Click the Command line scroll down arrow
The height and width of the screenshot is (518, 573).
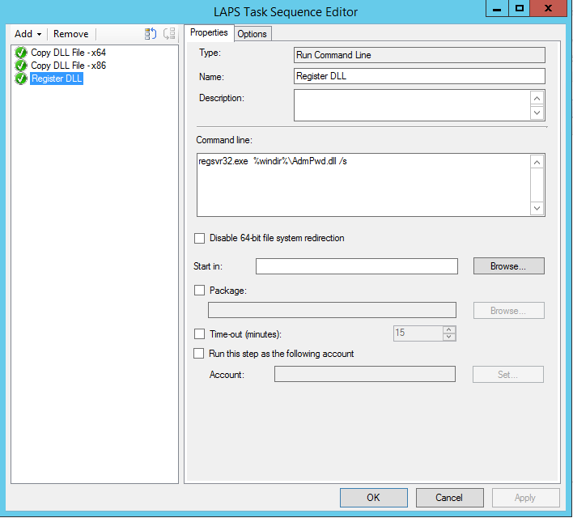click(537, 208)
